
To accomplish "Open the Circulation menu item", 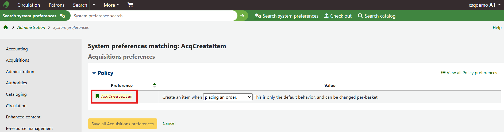I will tap(29, 5).
